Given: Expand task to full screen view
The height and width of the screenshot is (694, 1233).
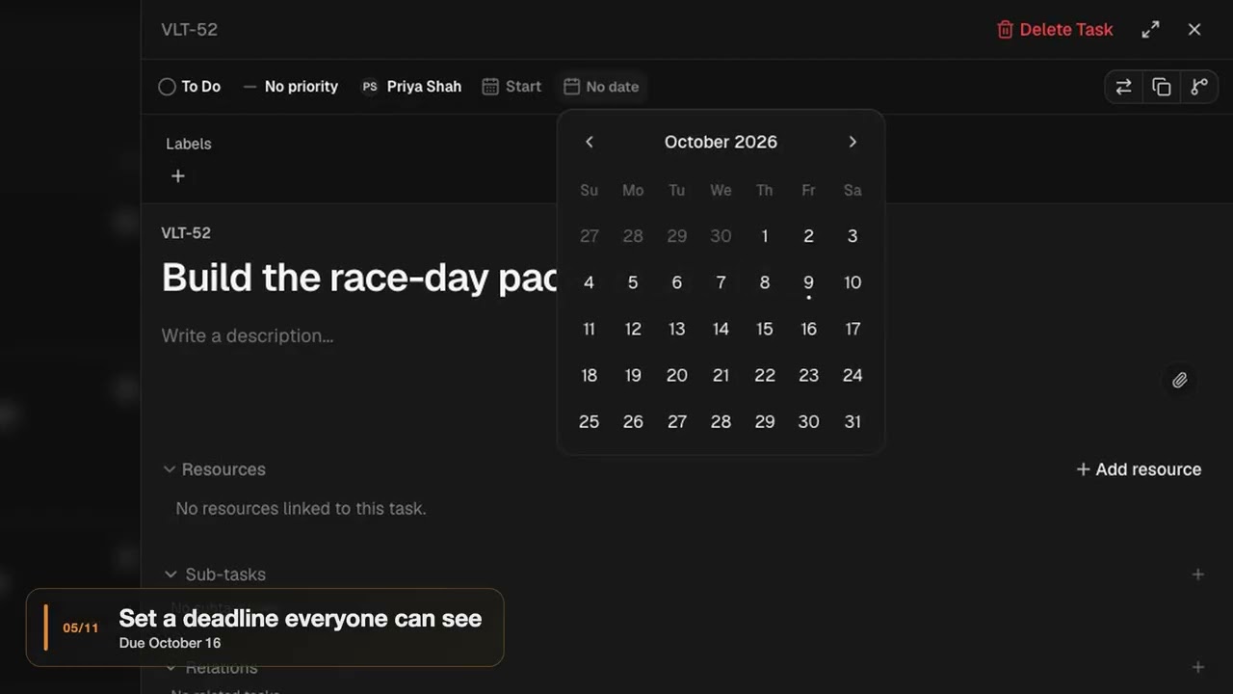Looking at the screenshot, I should point(1150,30).
